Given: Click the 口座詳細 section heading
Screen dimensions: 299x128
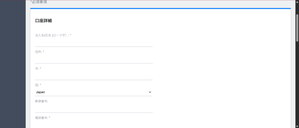Looking at the screenshot, I should click(44, 21).
